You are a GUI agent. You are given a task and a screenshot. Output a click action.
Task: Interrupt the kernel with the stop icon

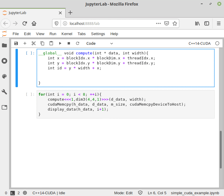point(69,43)
